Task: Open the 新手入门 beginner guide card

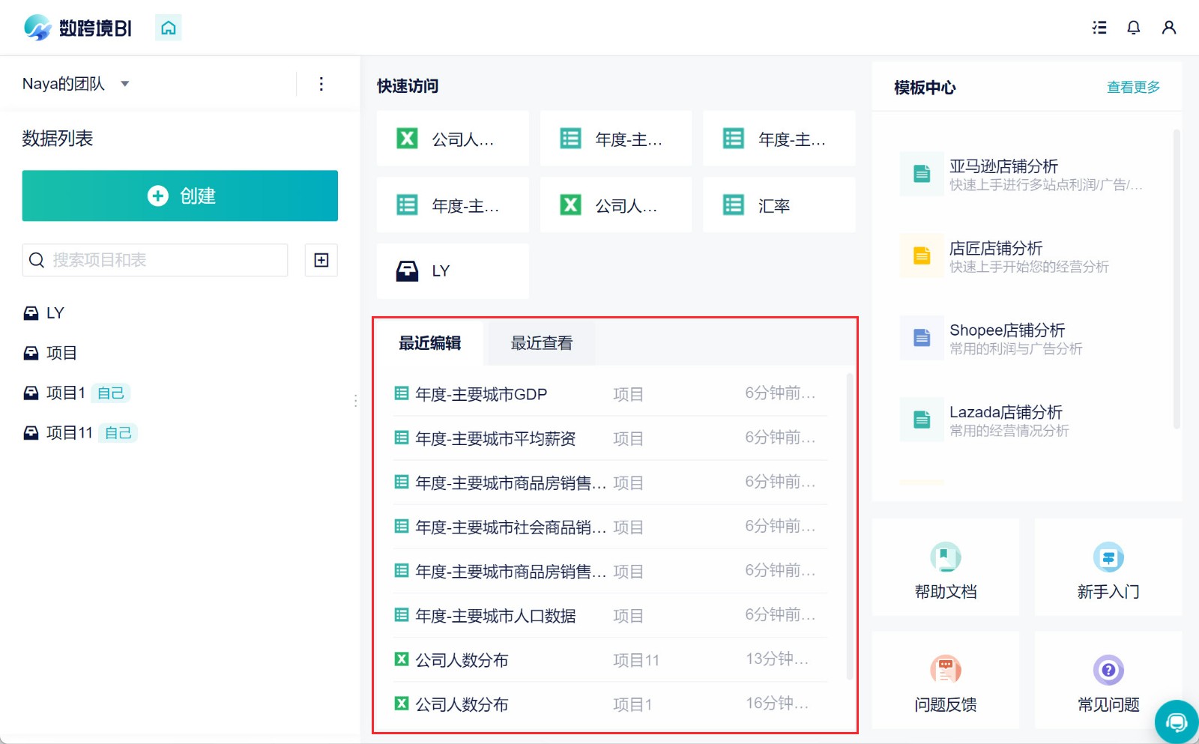Action: 1108,568
